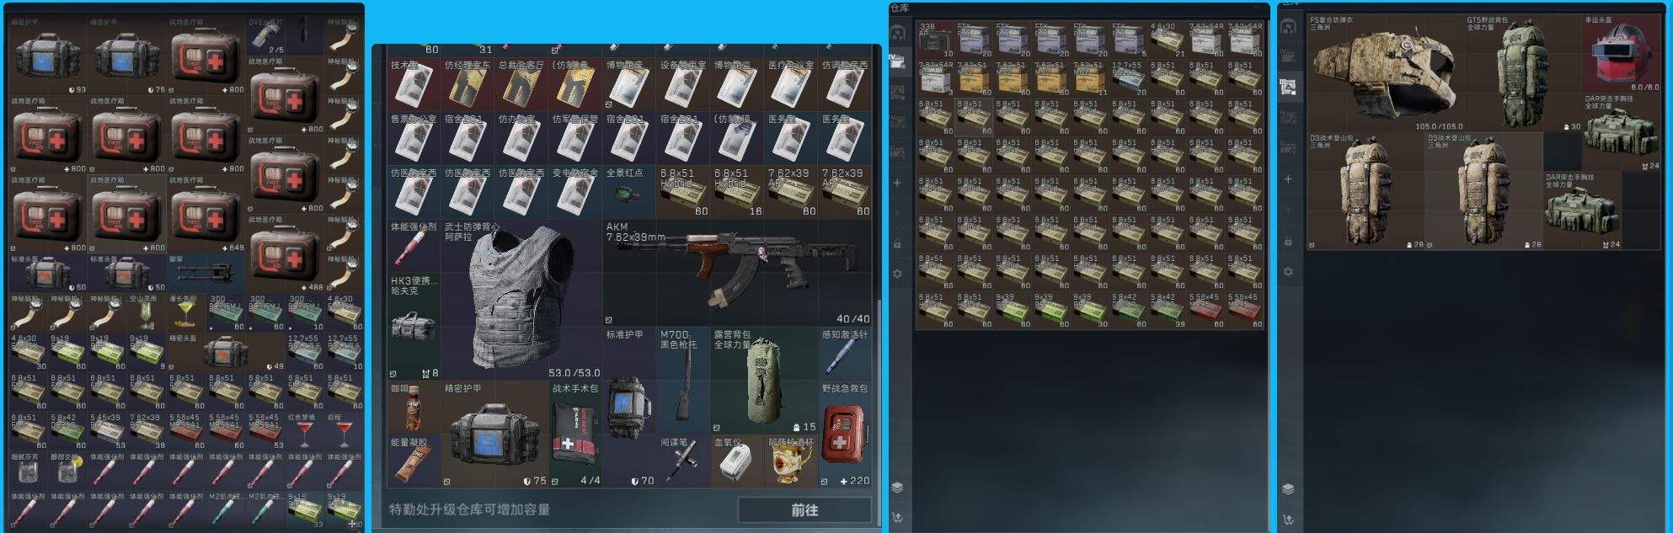Screen dimensions: 1673x533
Task: Open the helmet tab in ammo warehouse sidebar
Action: click(x=898, y=33)
